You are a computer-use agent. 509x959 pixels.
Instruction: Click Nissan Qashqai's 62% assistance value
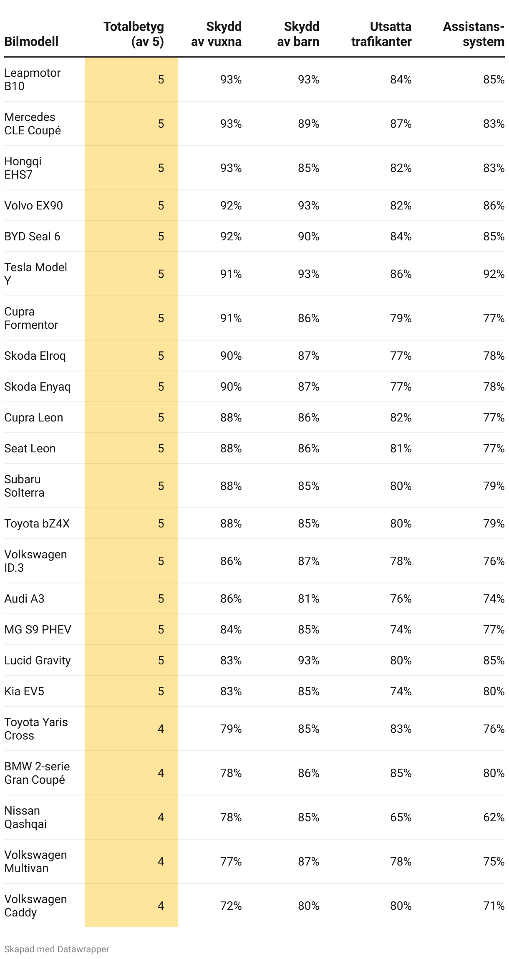494,818
